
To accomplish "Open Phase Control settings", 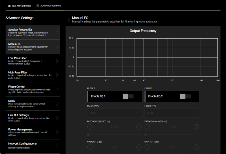I will [33, 89].
